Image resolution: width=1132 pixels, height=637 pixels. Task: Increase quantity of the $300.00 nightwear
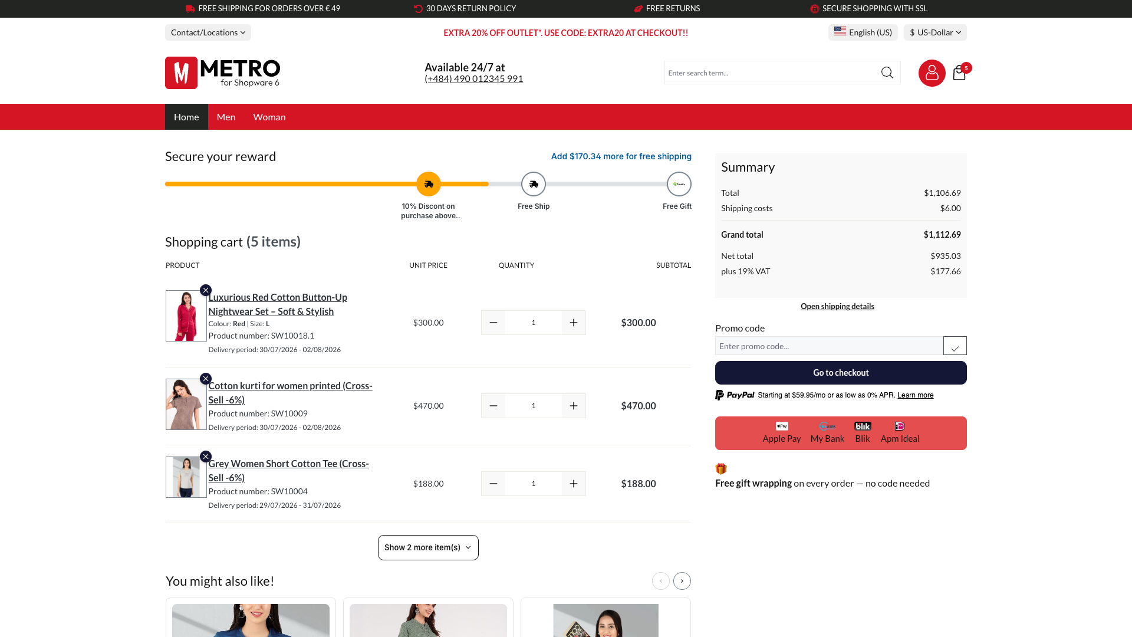point(574,323)
